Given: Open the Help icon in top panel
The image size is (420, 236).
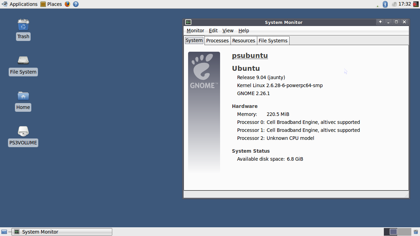Looking at the screenshot, I should [x=76, y=4].
